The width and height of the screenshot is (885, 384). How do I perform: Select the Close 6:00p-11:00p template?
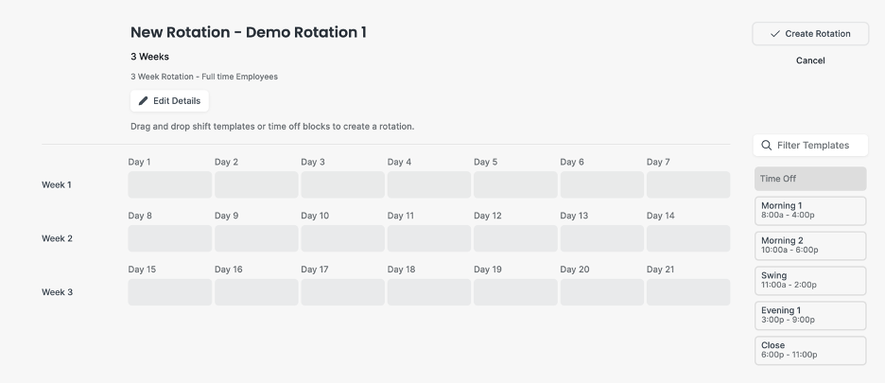[x=810, y=351]
